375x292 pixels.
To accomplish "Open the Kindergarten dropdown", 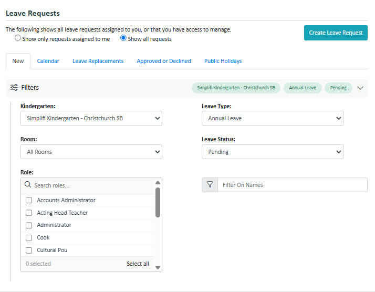I will (91, 118).
